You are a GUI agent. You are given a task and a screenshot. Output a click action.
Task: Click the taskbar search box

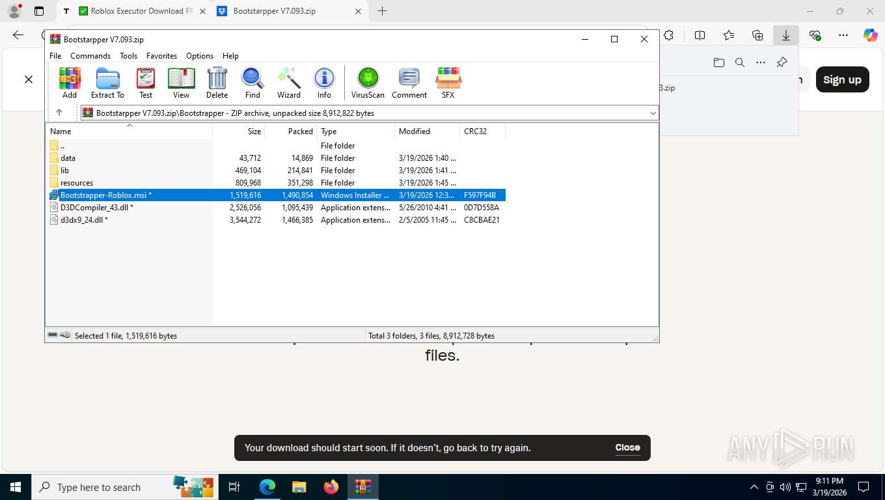tap(124, 487)
